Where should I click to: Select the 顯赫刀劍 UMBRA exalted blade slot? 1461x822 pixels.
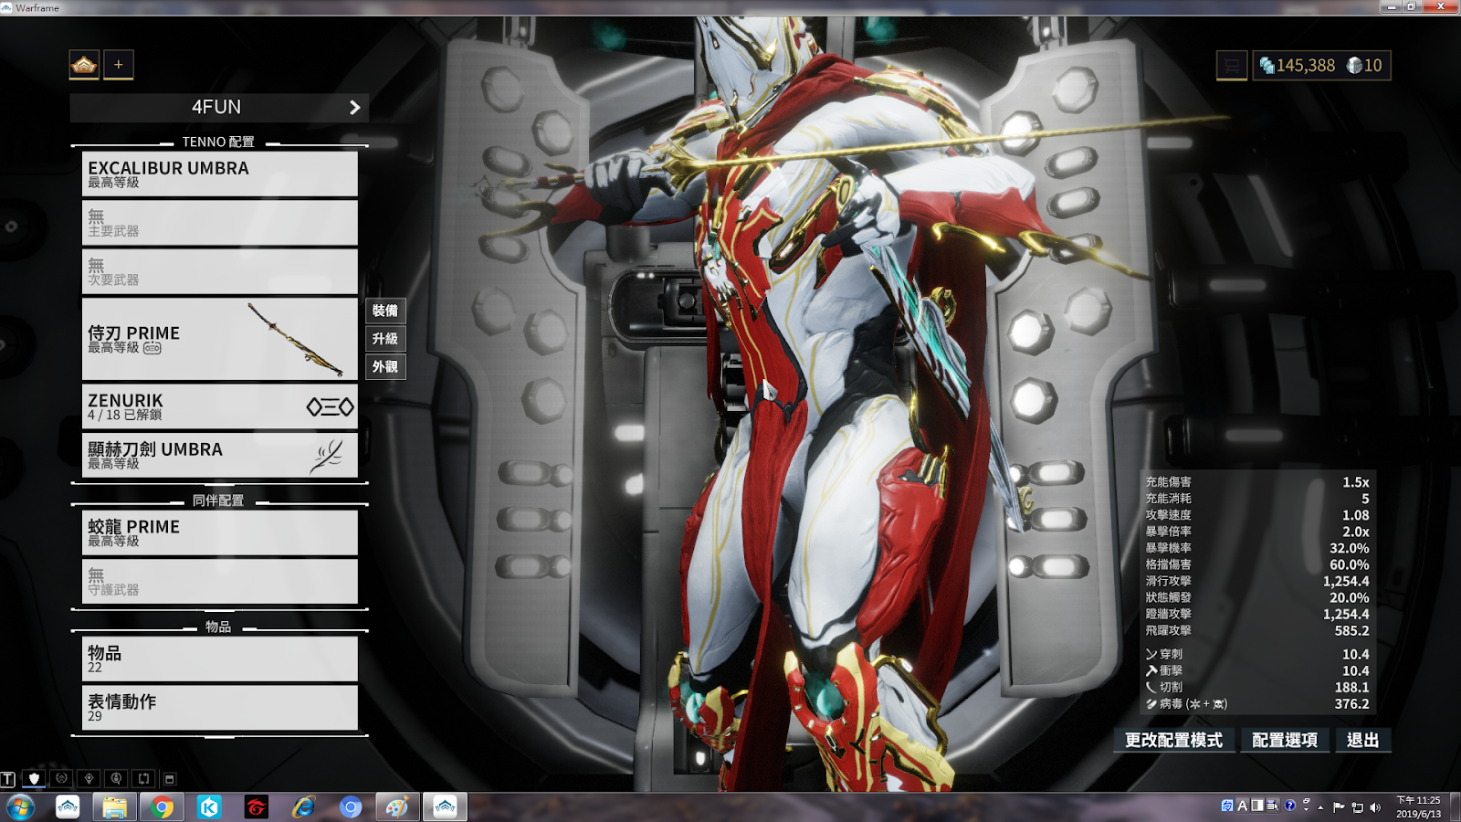click(219, 455)
